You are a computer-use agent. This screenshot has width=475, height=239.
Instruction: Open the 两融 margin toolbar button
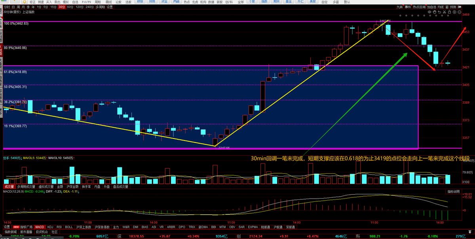coord(176,2)
